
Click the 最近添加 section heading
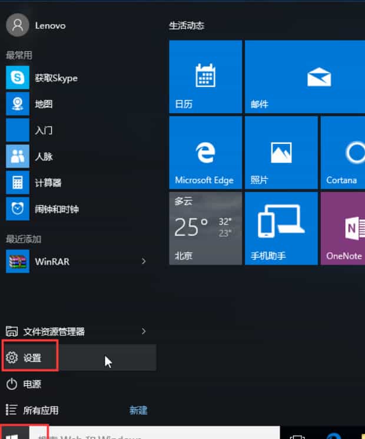point(24,239)
